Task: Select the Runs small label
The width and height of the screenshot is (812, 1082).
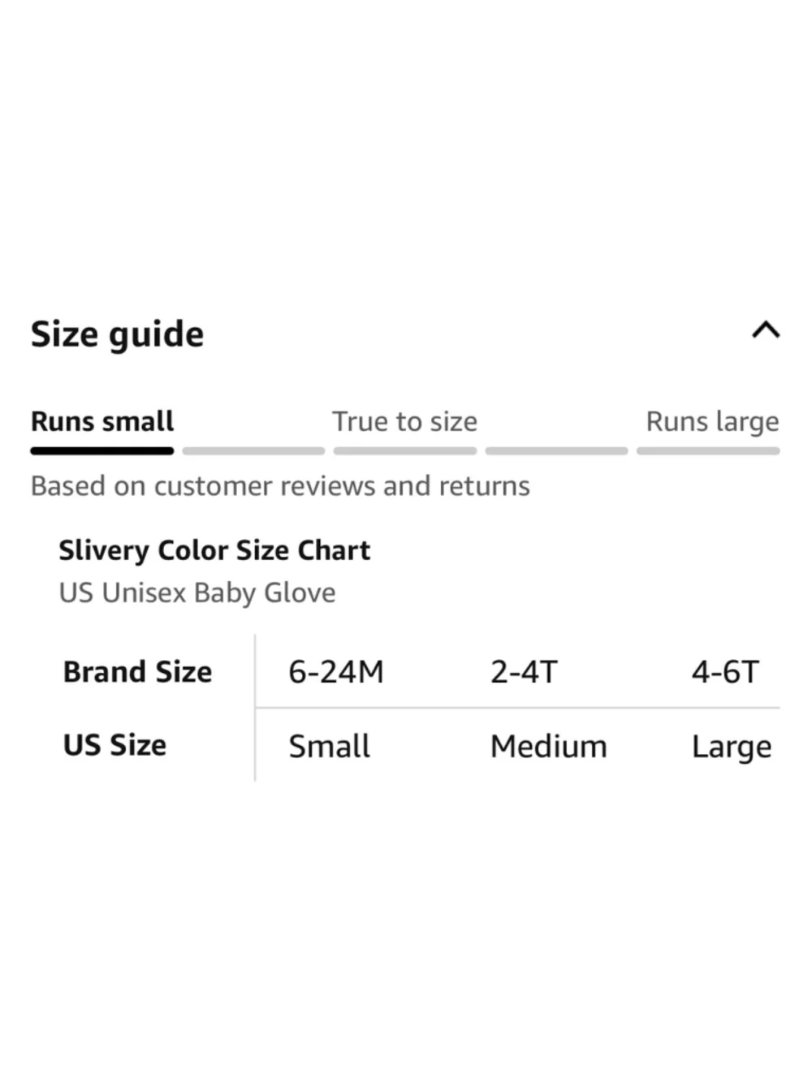Action: pyautogui.click(x=102, y=421)
